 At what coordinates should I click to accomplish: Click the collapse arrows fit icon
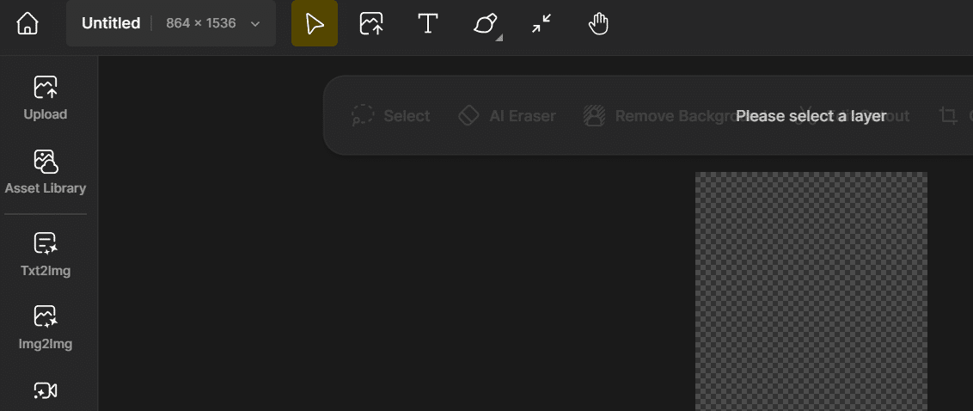(542, 23)
